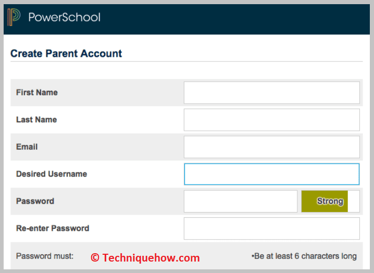This screenshot has width=374, height=273.
Task: Select the Desired Username input field
Action: click(271, 174)
